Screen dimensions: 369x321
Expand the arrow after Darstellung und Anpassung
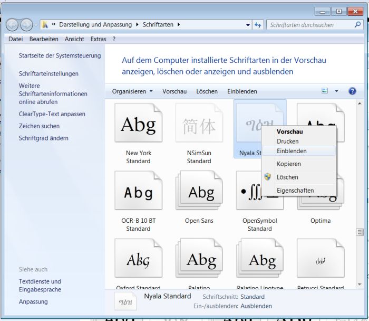pos(137,24)
